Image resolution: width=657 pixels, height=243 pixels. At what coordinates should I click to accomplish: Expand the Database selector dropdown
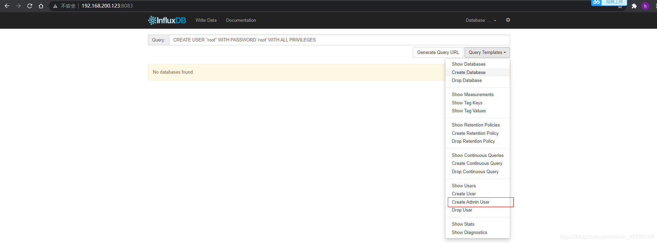[x=481, y=20]
